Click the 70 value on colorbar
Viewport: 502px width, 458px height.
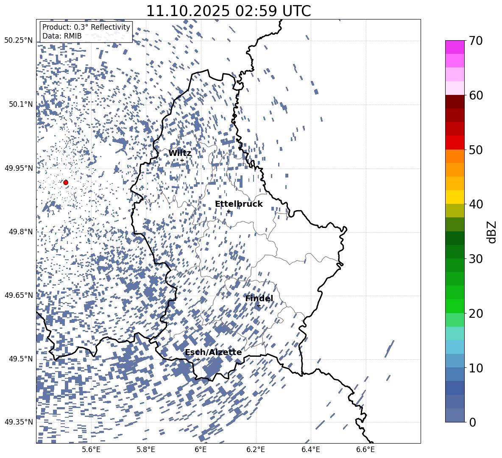(476, 41)
